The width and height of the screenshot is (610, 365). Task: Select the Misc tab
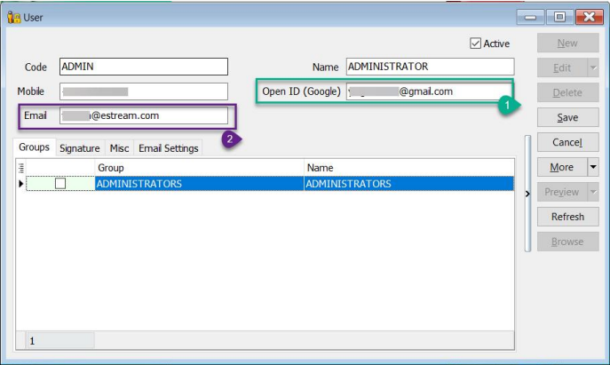point(119,148)
